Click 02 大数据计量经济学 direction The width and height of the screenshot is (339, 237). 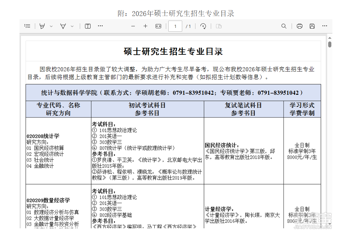tap(51, 218)
